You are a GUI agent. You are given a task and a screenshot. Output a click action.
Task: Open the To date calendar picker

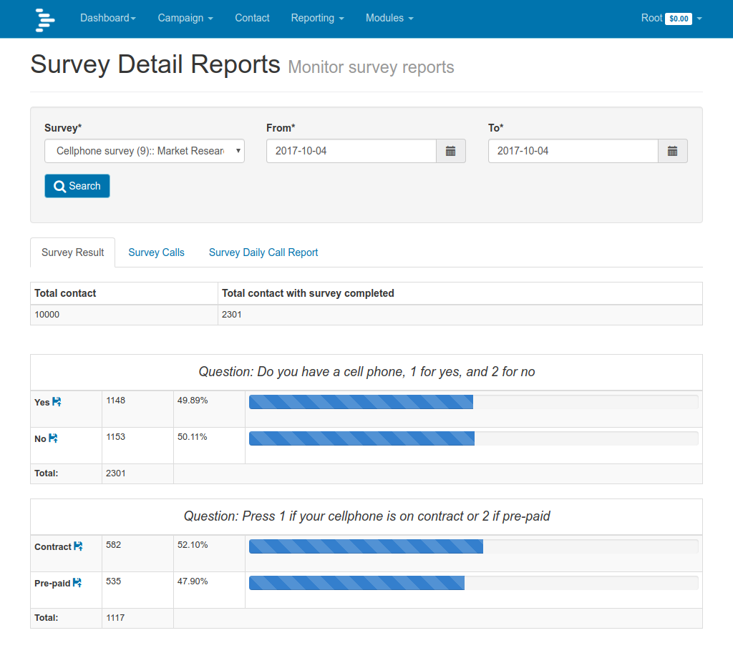pos(672,151)
